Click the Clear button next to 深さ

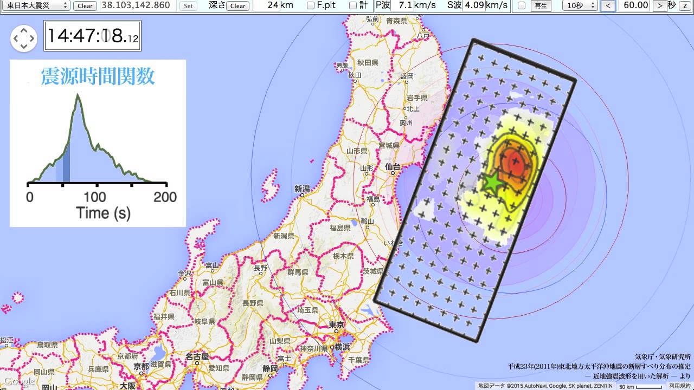[237, 5]
